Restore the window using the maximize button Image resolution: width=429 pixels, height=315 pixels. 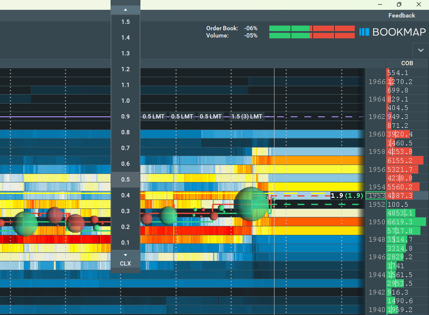pos(399,5)
